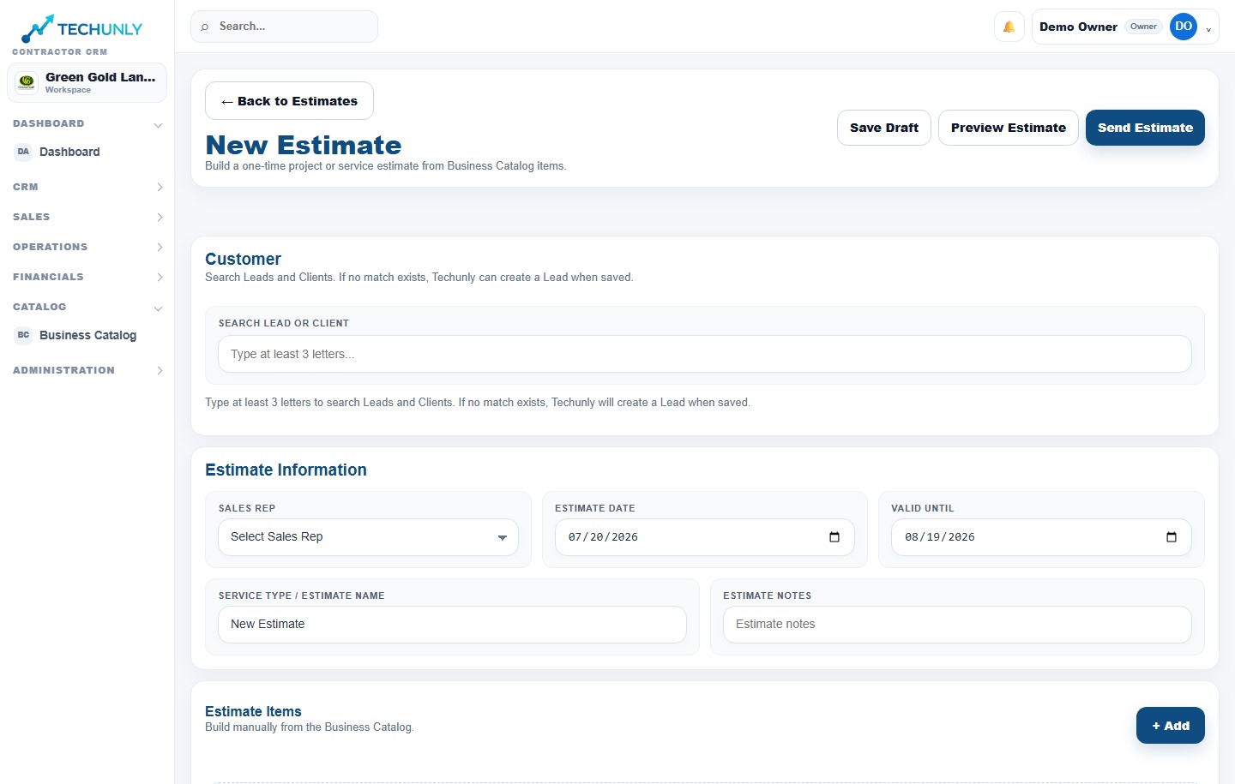Click the Valid Until value 08/19/2026
This screenshot has height=784, width=1235.
pos(940,537)
